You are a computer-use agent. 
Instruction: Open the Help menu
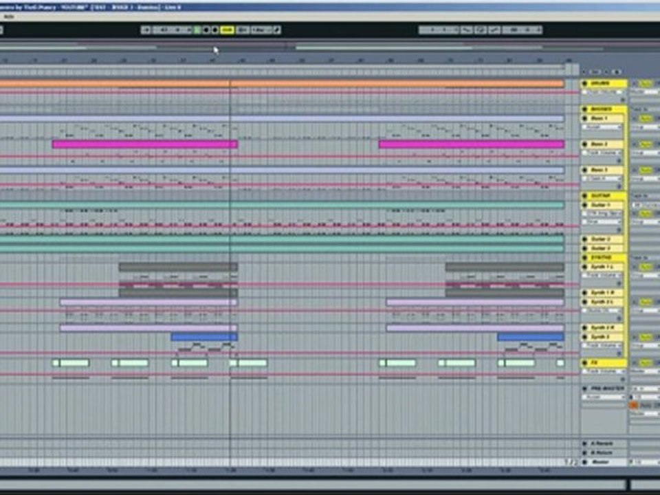[8, 16]
